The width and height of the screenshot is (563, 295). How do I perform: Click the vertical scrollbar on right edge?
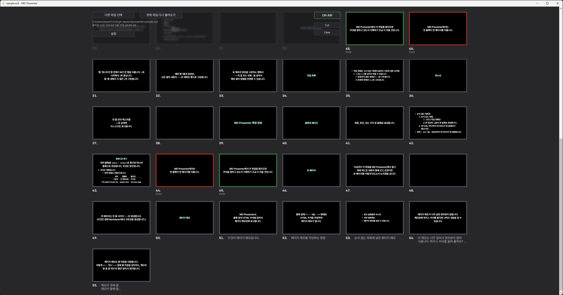(560, 187)
